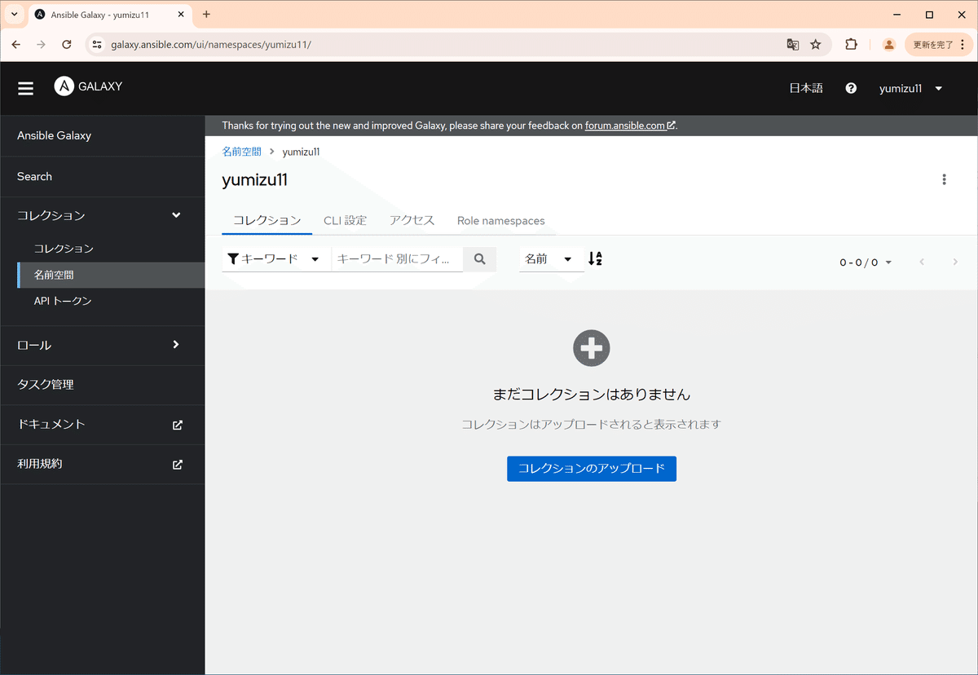Select コレクション sub-item in sidebar
Screen dimensions: 978x675
102,249
